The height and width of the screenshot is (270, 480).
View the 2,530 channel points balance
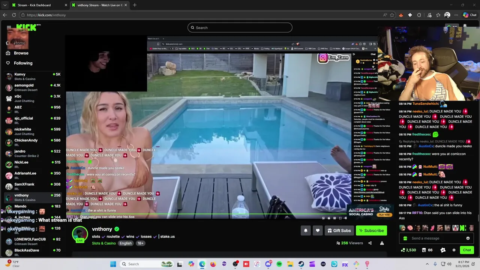coord(408,250)
